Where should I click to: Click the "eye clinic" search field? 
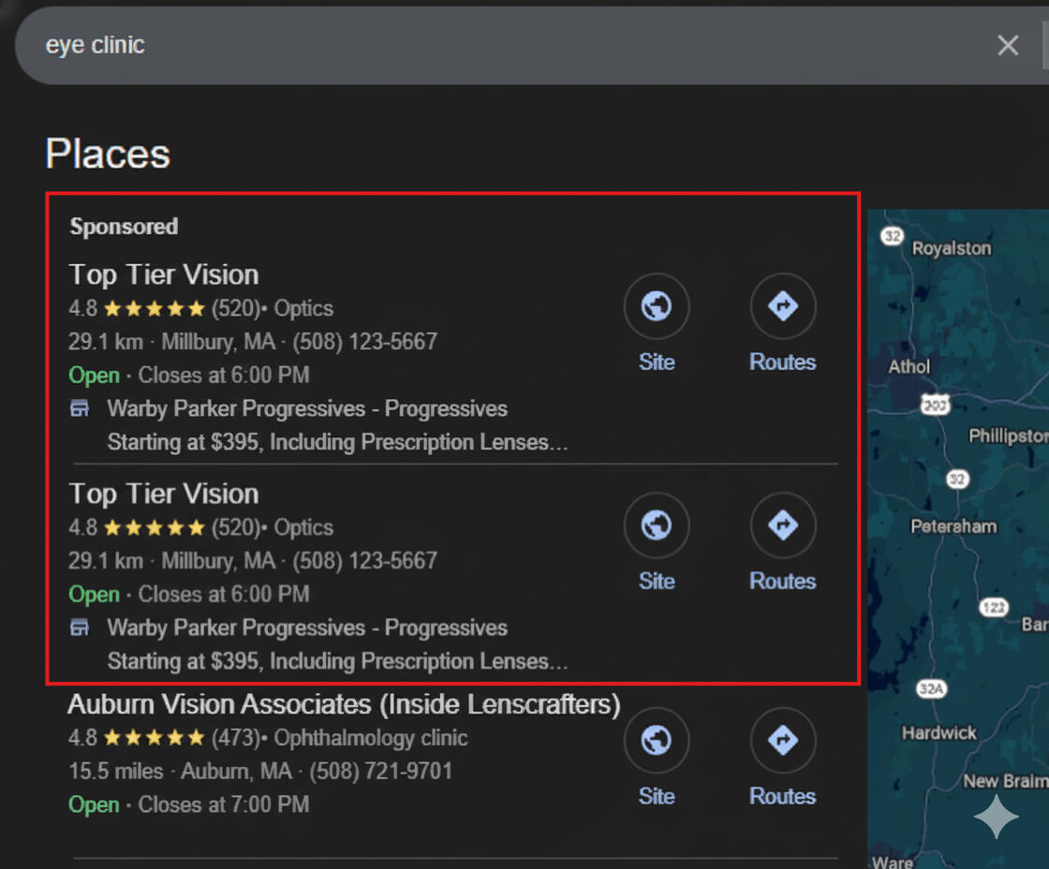coord(468,45)
